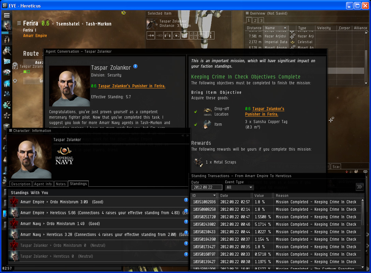Switch to Overview tab 1
This screenshot has width=371, height=273.
[x=249, y=20]
